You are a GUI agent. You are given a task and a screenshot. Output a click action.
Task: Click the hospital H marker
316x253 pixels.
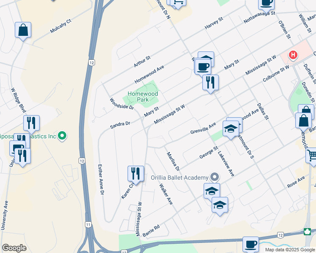click(293, 55)
